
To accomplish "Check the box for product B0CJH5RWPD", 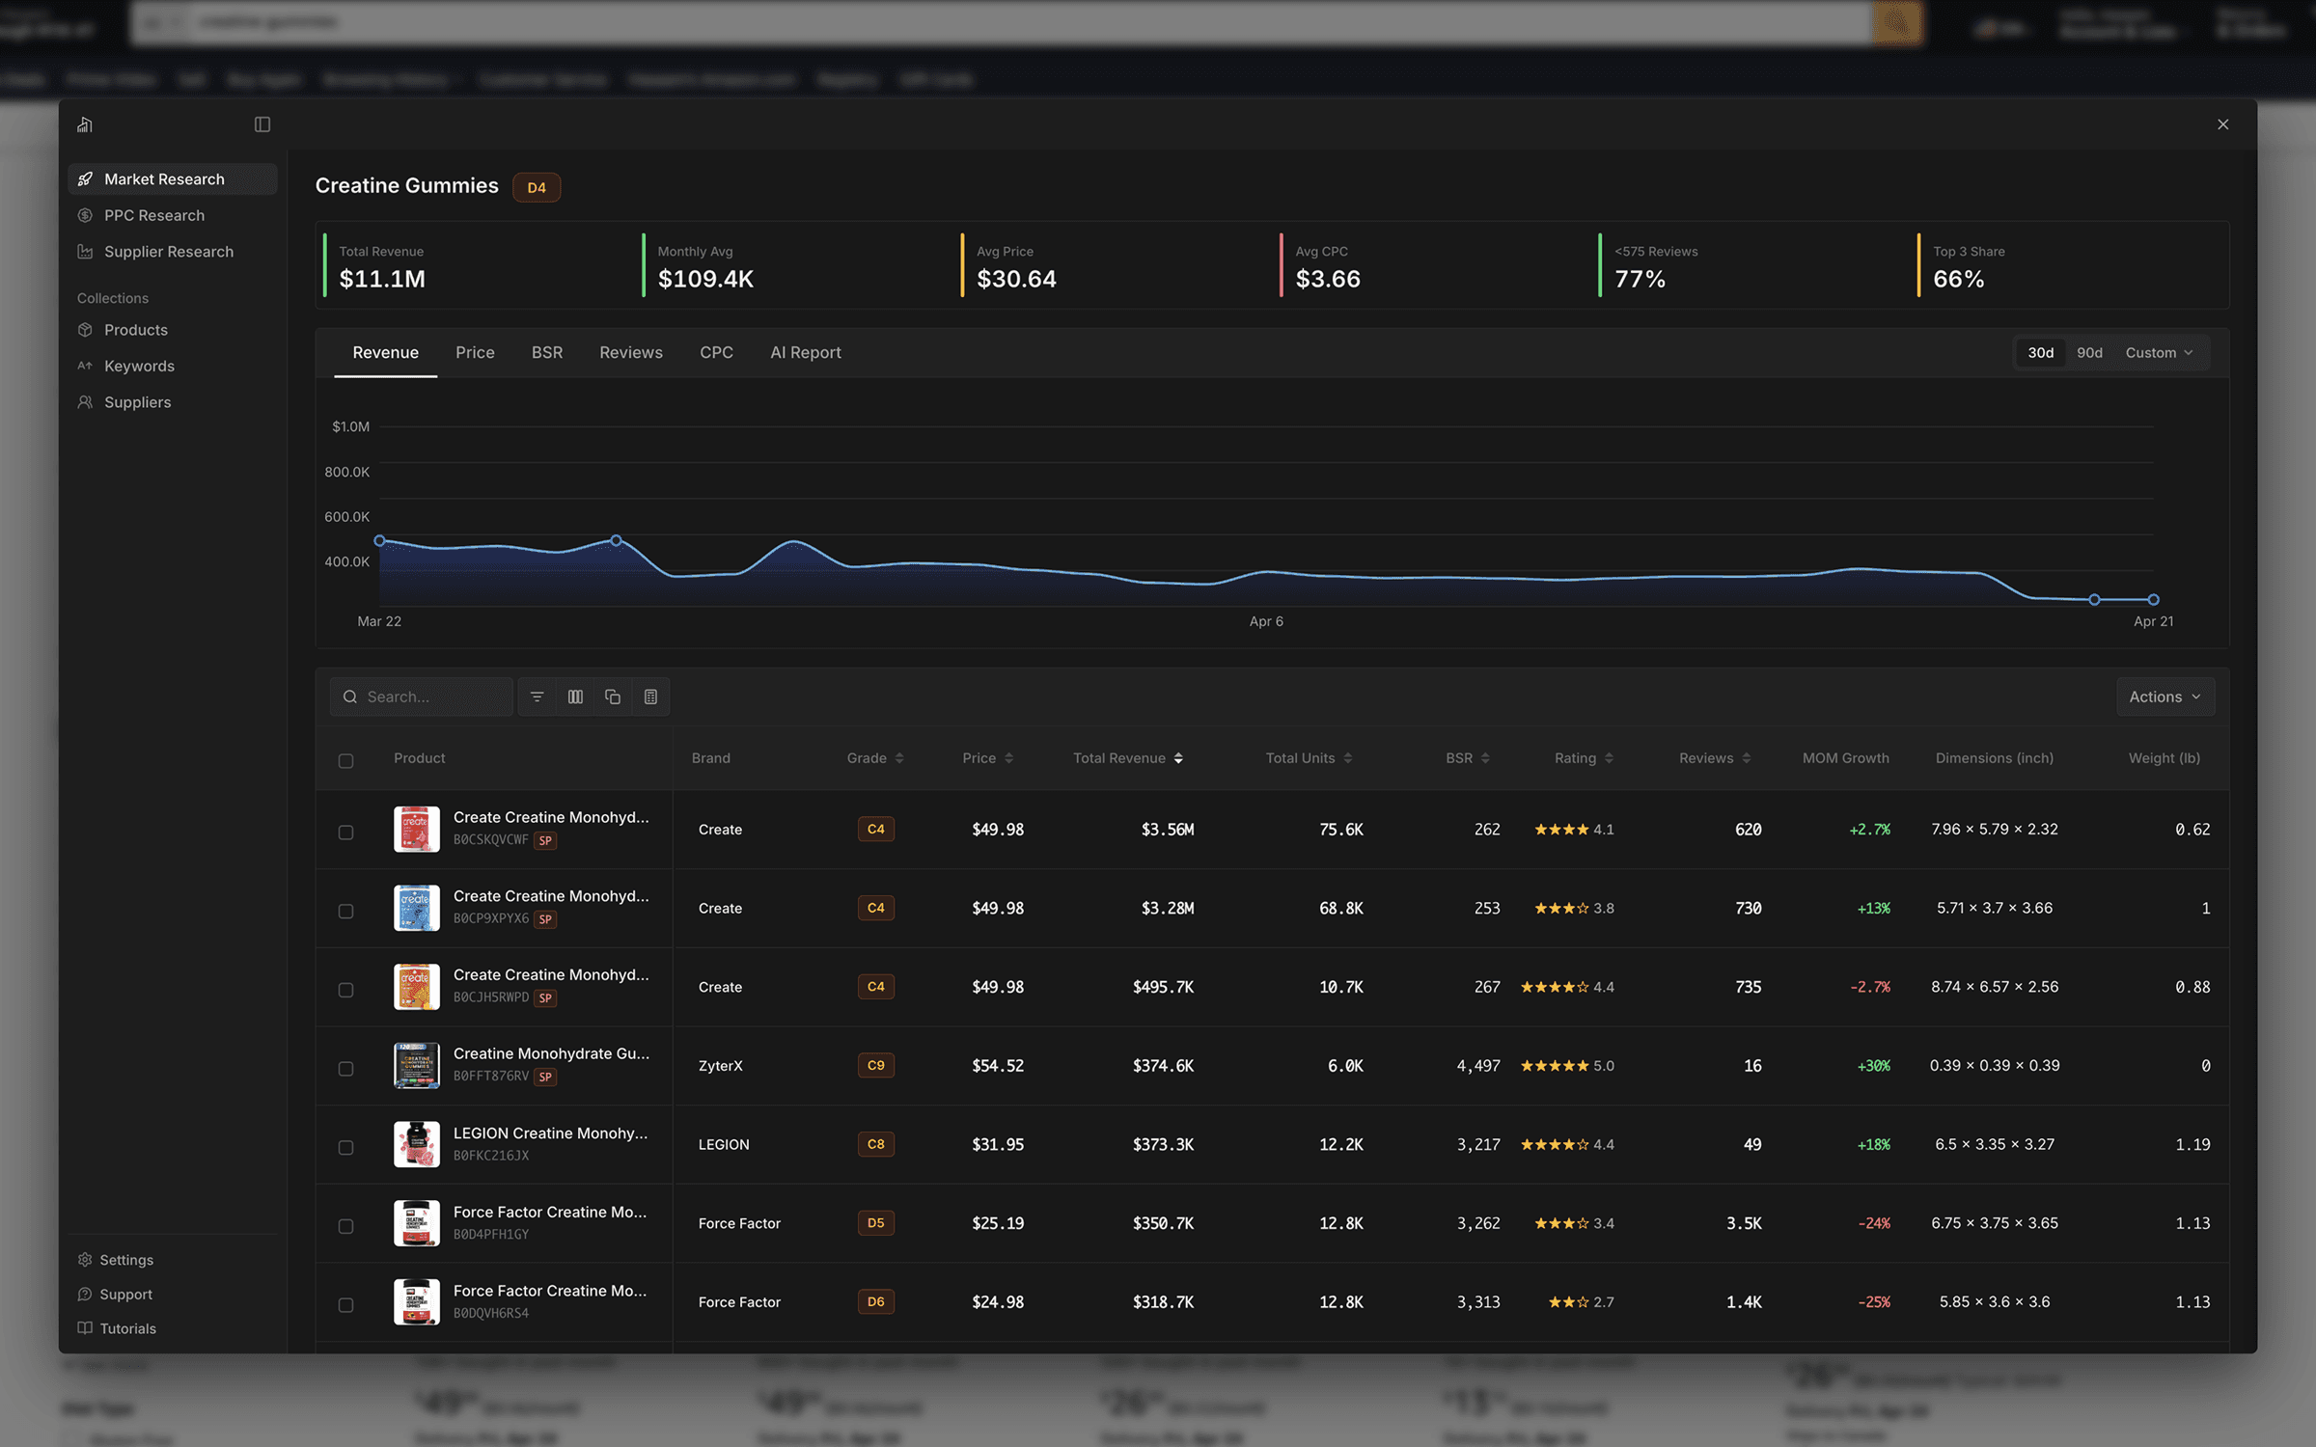I will click(x=345, y=991).
